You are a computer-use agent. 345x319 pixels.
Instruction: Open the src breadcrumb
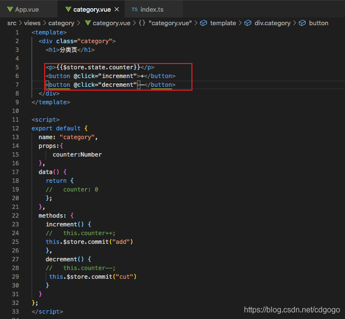pos(12,23)
